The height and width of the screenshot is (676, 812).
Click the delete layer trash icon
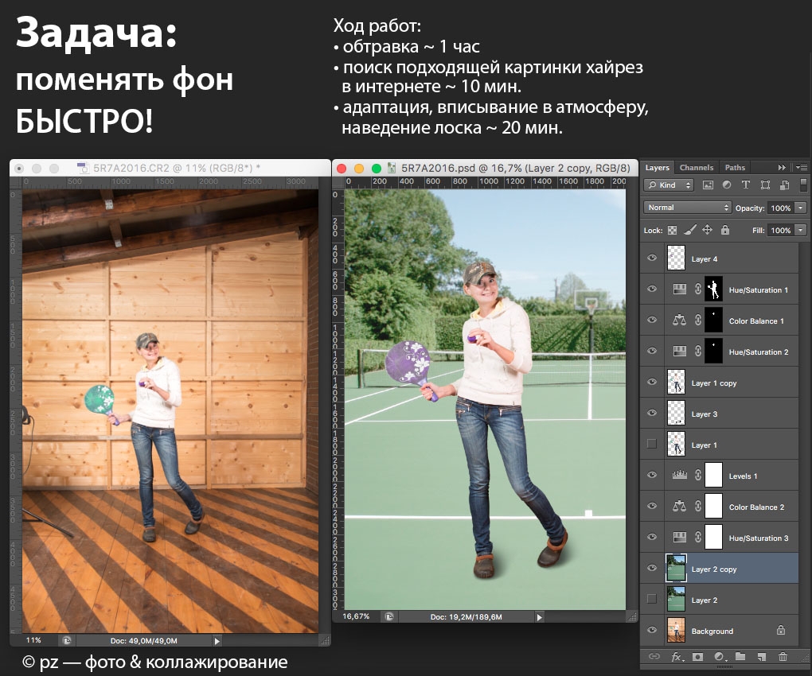coord(783,657)
